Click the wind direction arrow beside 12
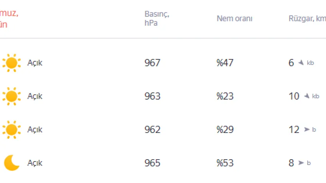326x183 pixels. click(x=307, y=129)
